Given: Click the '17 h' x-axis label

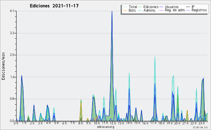Looking at the screenshot, I should tap(153, 123).
